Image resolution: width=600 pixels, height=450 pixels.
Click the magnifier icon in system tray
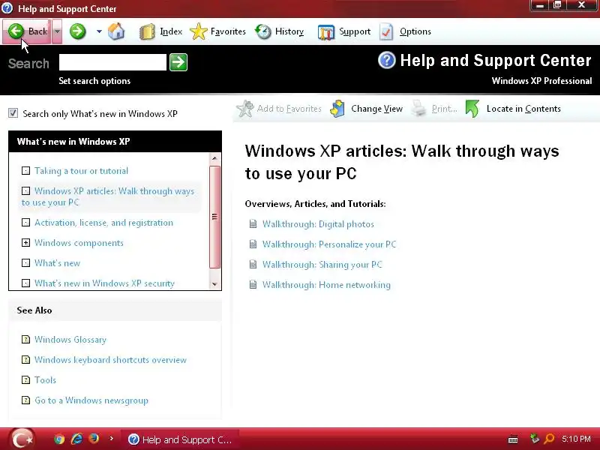[x=549, y=439]
